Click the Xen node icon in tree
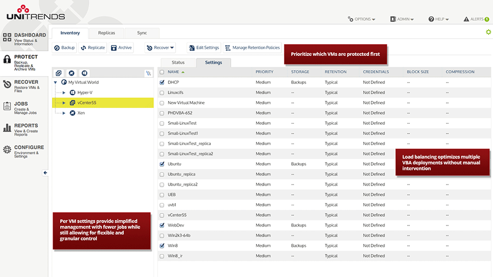 point(72,113)
